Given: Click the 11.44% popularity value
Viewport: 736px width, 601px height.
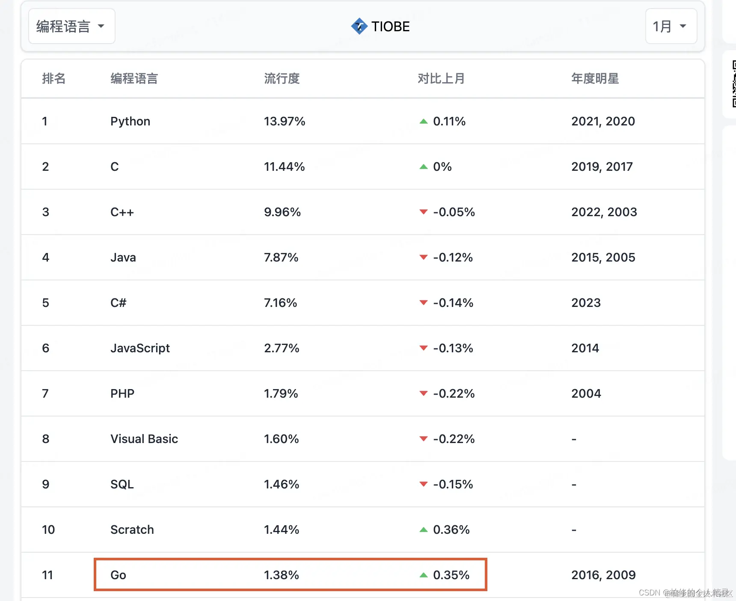Looking at the screenshot, I should [285, 167].
